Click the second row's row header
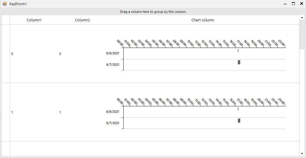The height and width of the screenshot is (158, 306). click(6, 112)
